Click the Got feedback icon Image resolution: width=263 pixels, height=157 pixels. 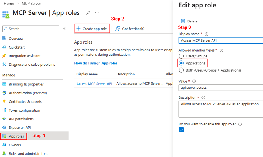click(x=118, y=29)
